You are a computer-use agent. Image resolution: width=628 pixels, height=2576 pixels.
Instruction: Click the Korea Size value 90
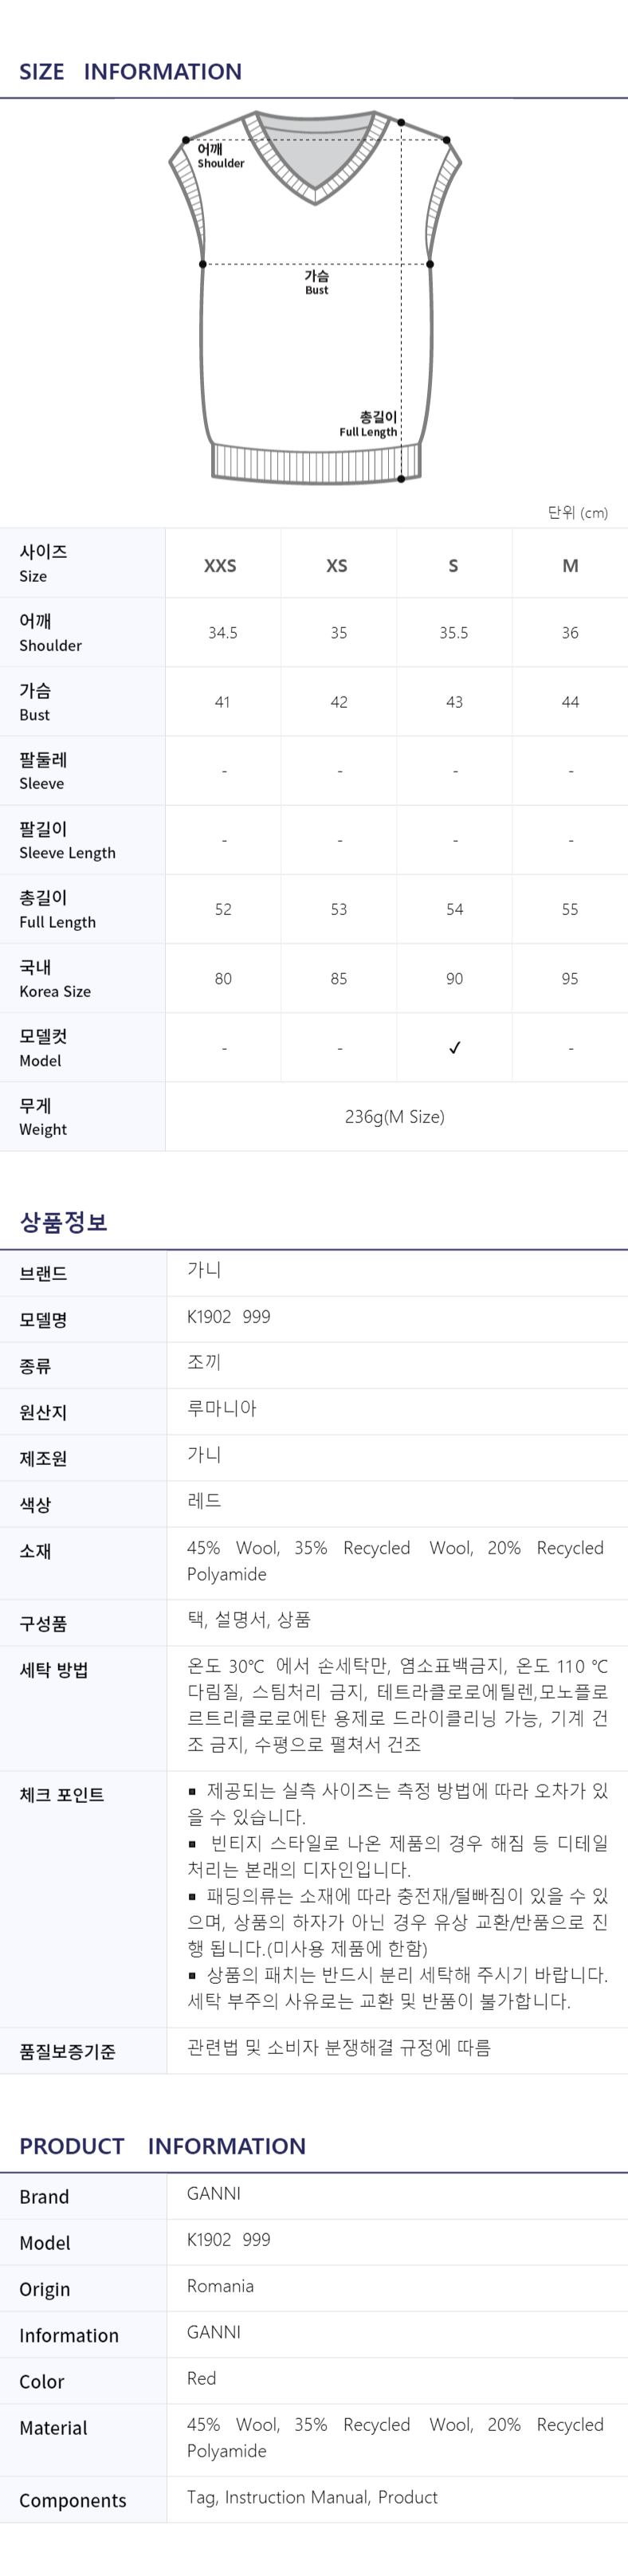pyautogui.click(x=455, y=979)
